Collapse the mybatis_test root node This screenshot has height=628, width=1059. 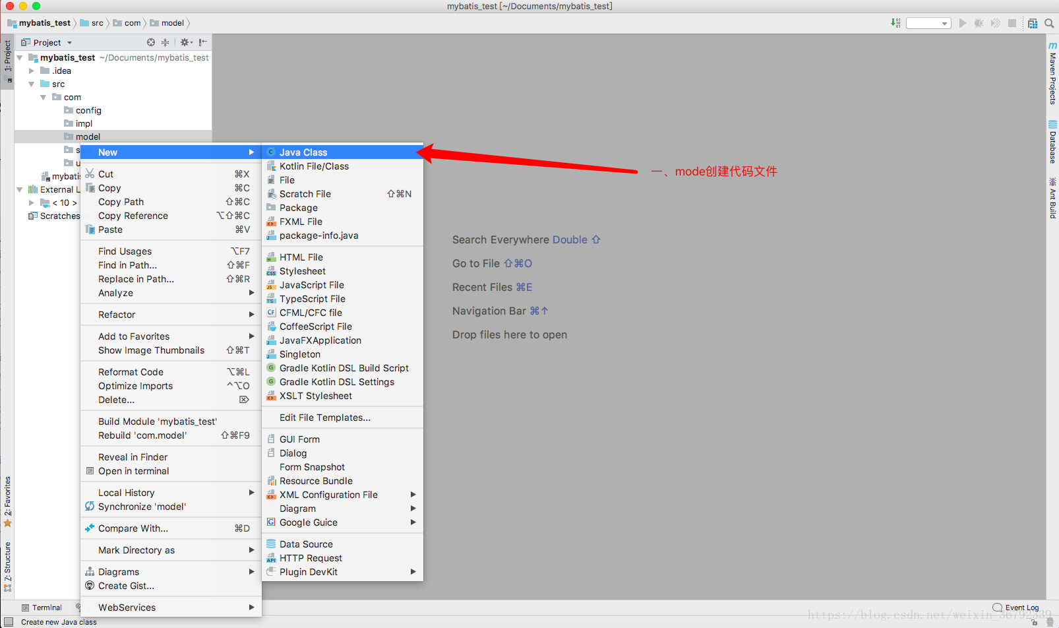click(20, 58)
